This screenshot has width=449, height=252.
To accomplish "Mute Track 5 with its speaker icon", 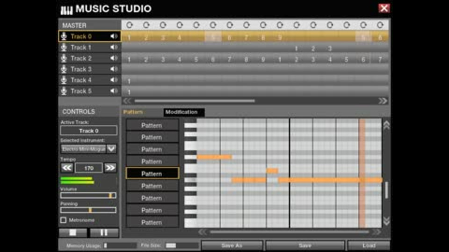I will pos(114,91).
